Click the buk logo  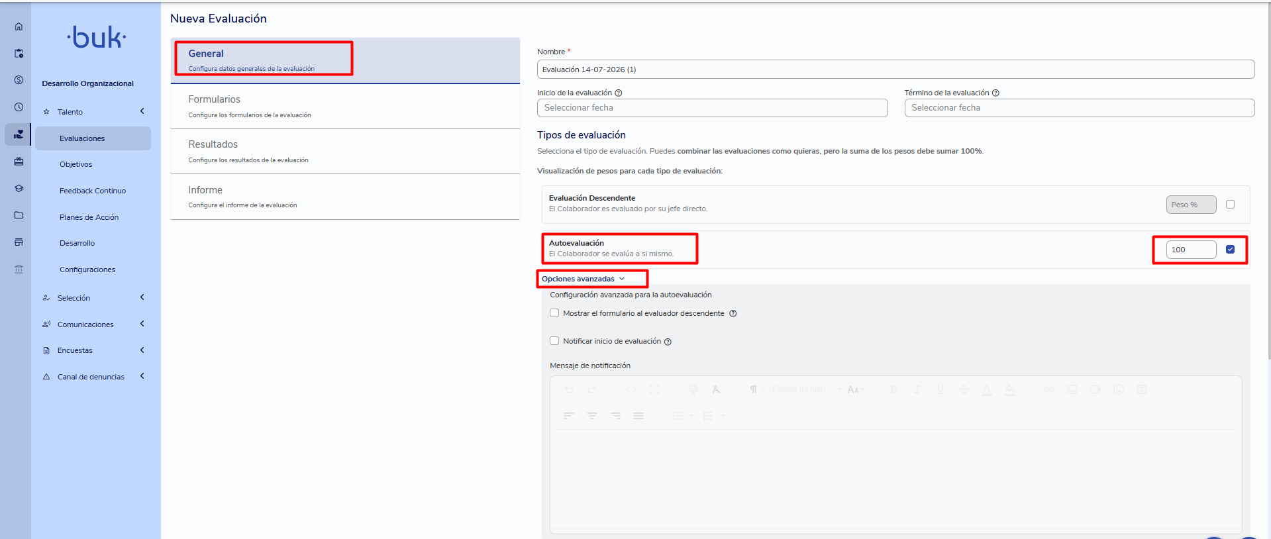(97, 38)
